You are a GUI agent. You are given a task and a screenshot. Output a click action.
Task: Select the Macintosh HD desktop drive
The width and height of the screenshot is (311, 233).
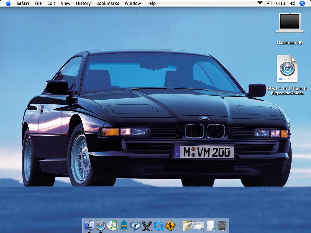point(290,23)
